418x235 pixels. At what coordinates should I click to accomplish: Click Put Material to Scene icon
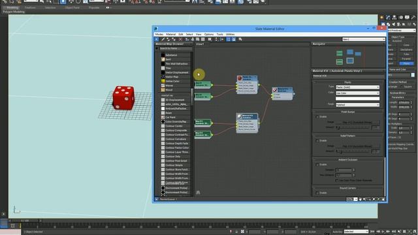coord(168,39)
